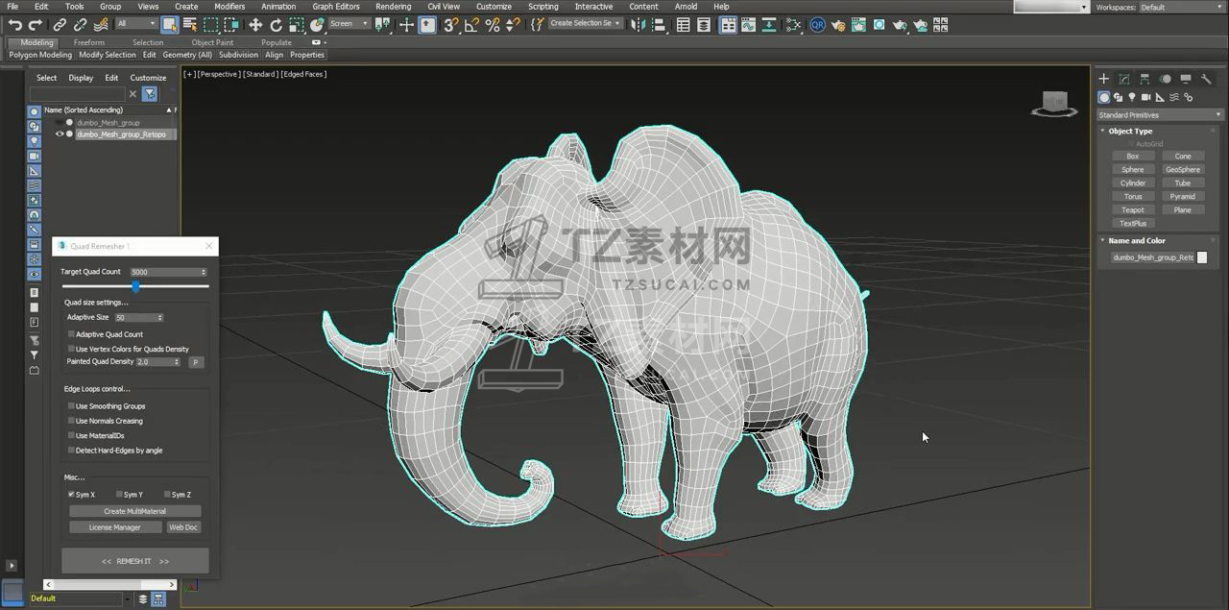Enable Adaptive Quad Count checkbox
Screen dimensions: 1229x610
coord(71,334)
